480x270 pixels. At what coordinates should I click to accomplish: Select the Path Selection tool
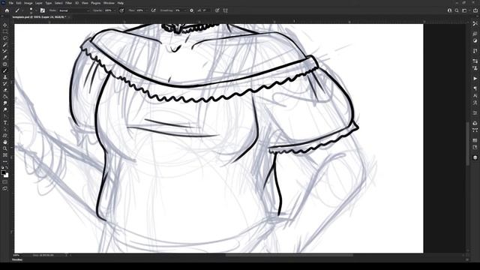[5, 129]
